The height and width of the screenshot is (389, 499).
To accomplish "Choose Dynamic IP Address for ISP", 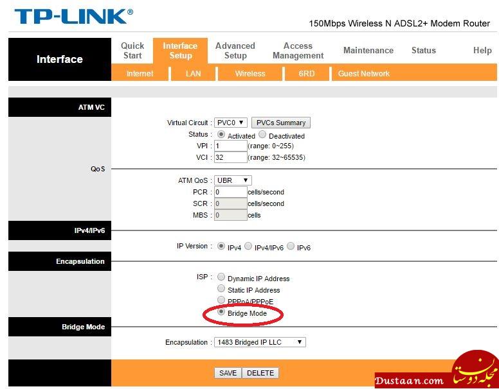I will [x=221, y=277].
